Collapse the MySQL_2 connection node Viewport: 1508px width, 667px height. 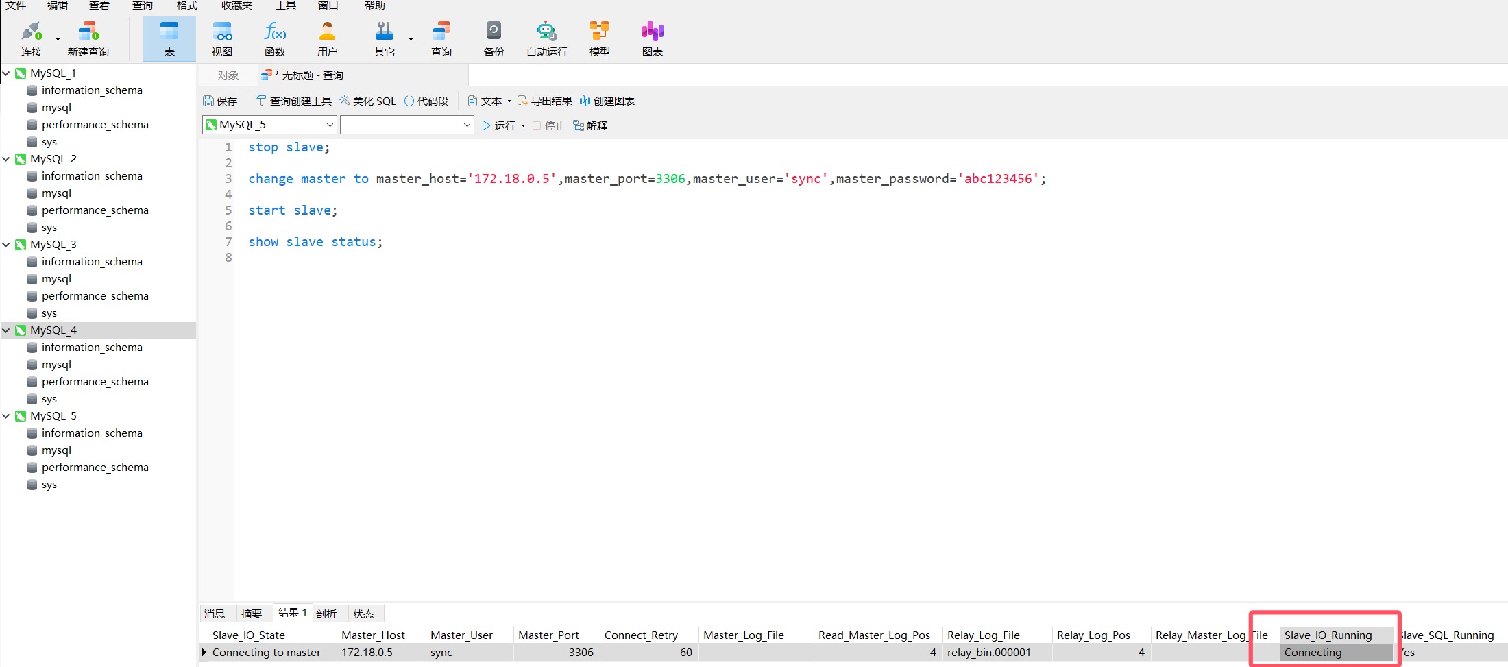tap(6, 158)
